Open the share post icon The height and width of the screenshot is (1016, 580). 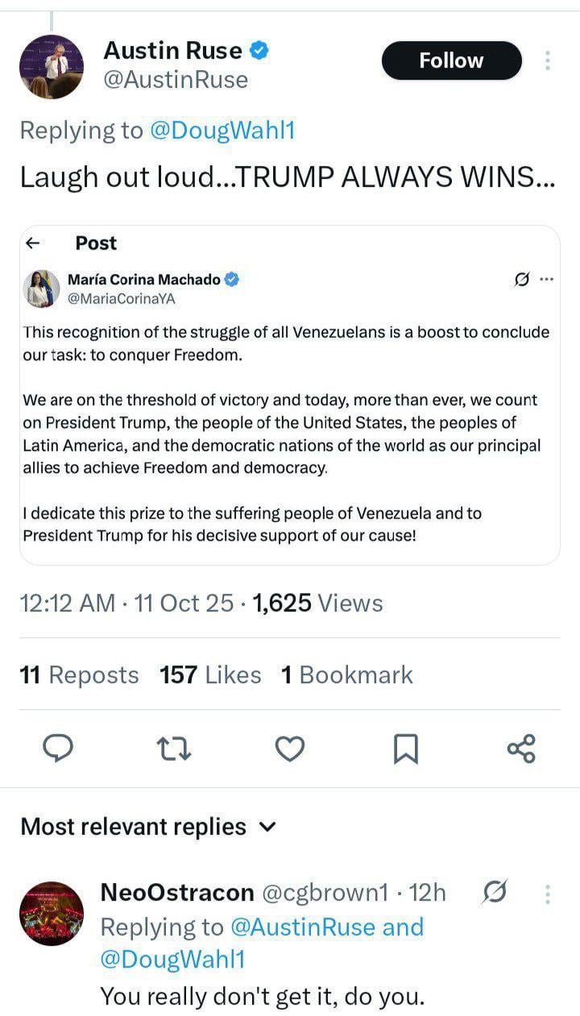[521, 749]
